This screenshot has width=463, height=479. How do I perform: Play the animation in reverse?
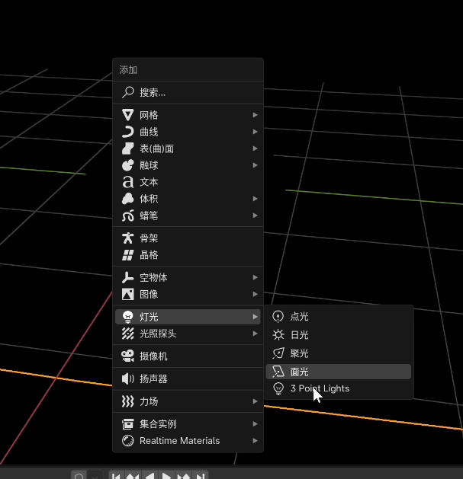tap(150, 475)
